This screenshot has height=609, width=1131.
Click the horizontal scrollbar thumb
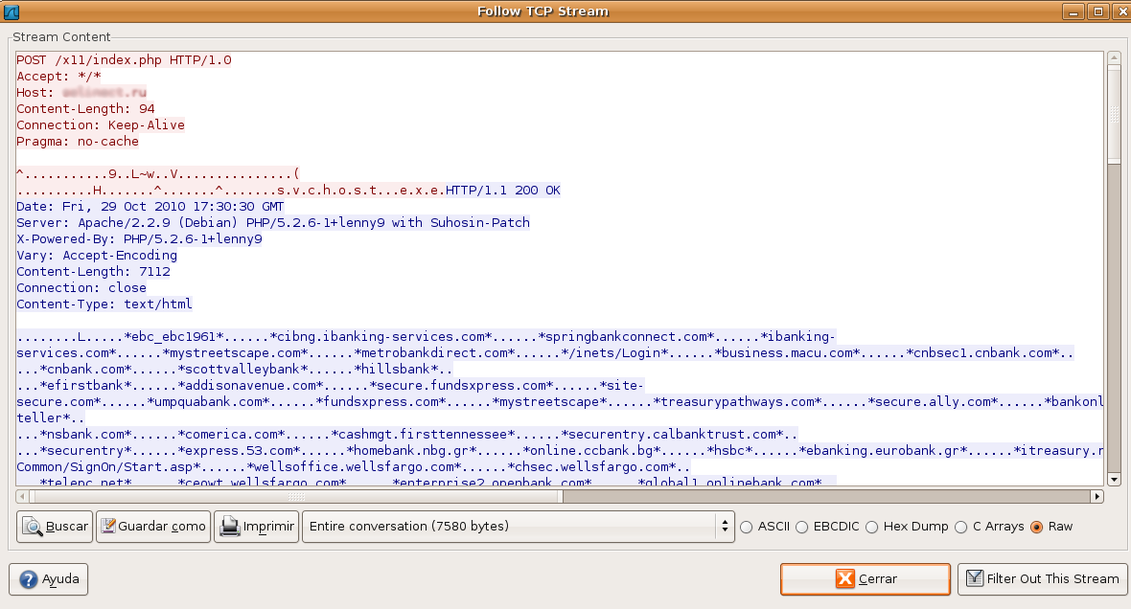click(297, 497)
